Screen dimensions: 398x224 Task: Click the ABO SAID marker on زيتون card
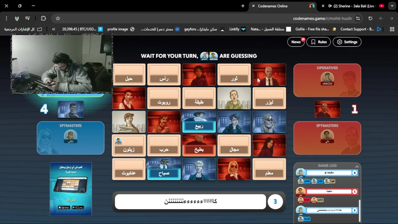click(118, 141)
